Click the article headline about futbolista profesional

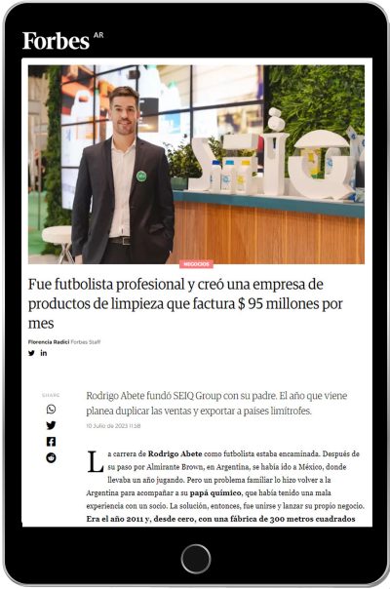coord(185,303)
